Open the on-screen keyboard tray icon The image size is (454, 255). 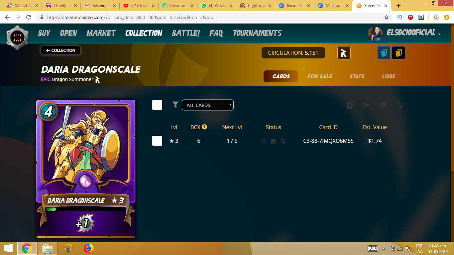point(373,248)
